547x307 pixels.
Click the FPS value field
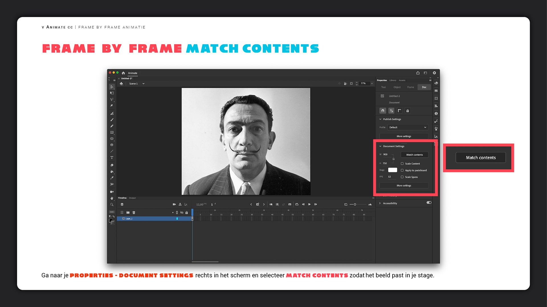coord(389,177)
